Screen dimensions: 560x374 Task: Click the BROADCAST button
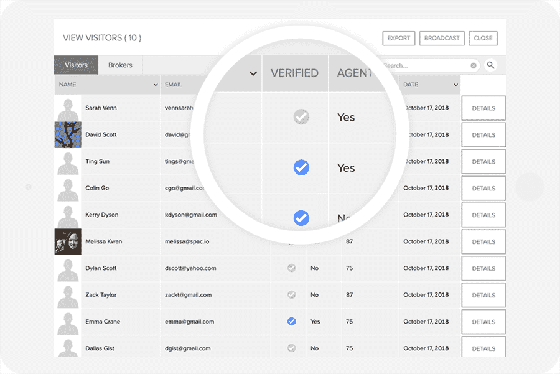[x=442, y=38]
